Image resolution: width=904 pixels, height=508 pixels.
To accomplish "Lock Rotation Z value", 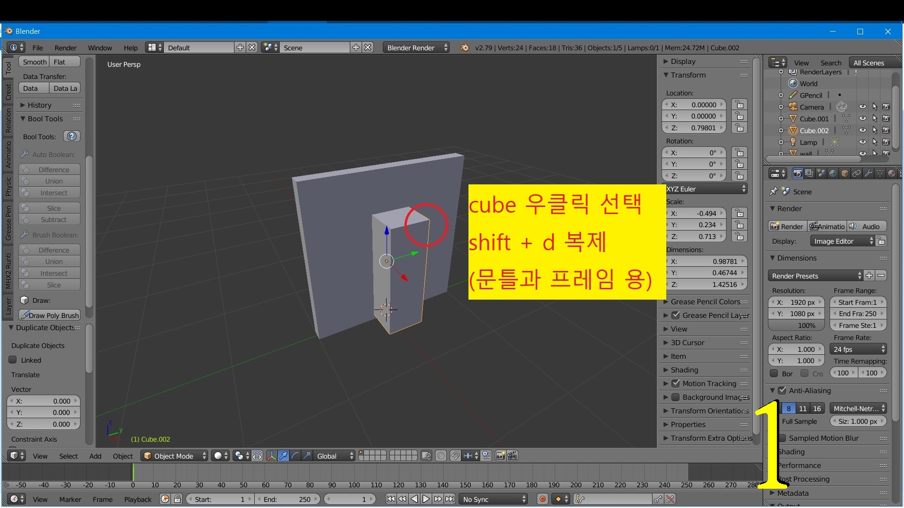I will (739, 175).
